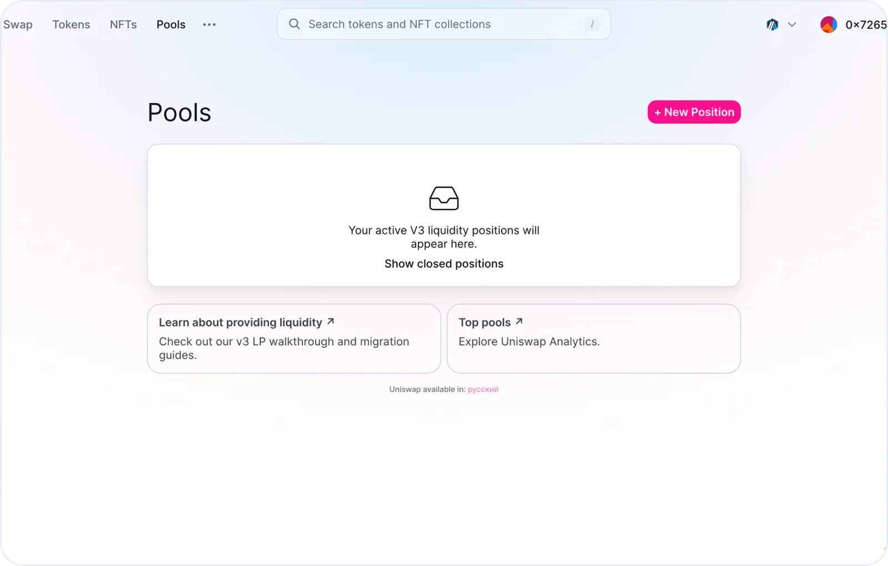888x566 pixels.
Task: Click 'Your active V3 liquidity positions' message
Action: point(444,237)
